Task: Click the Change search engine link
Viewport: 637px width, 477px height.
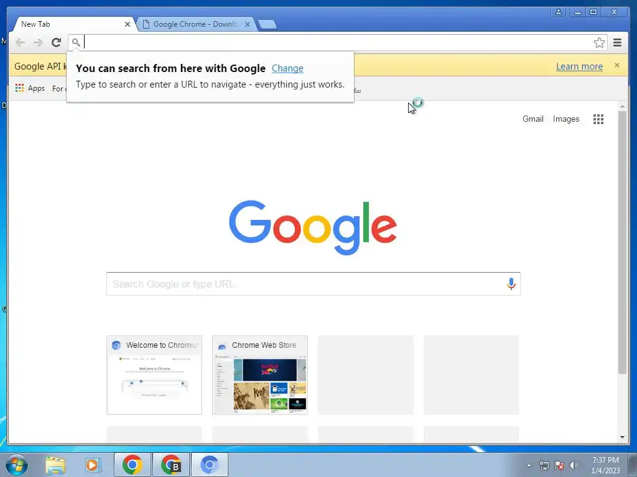Action: click(x=287, y=68)
